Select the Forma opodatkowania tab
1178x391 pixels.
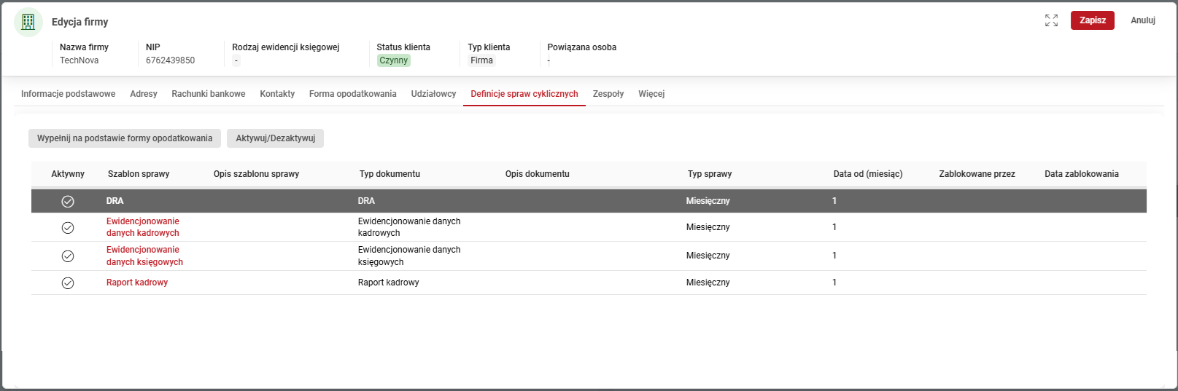click(352, 94)
